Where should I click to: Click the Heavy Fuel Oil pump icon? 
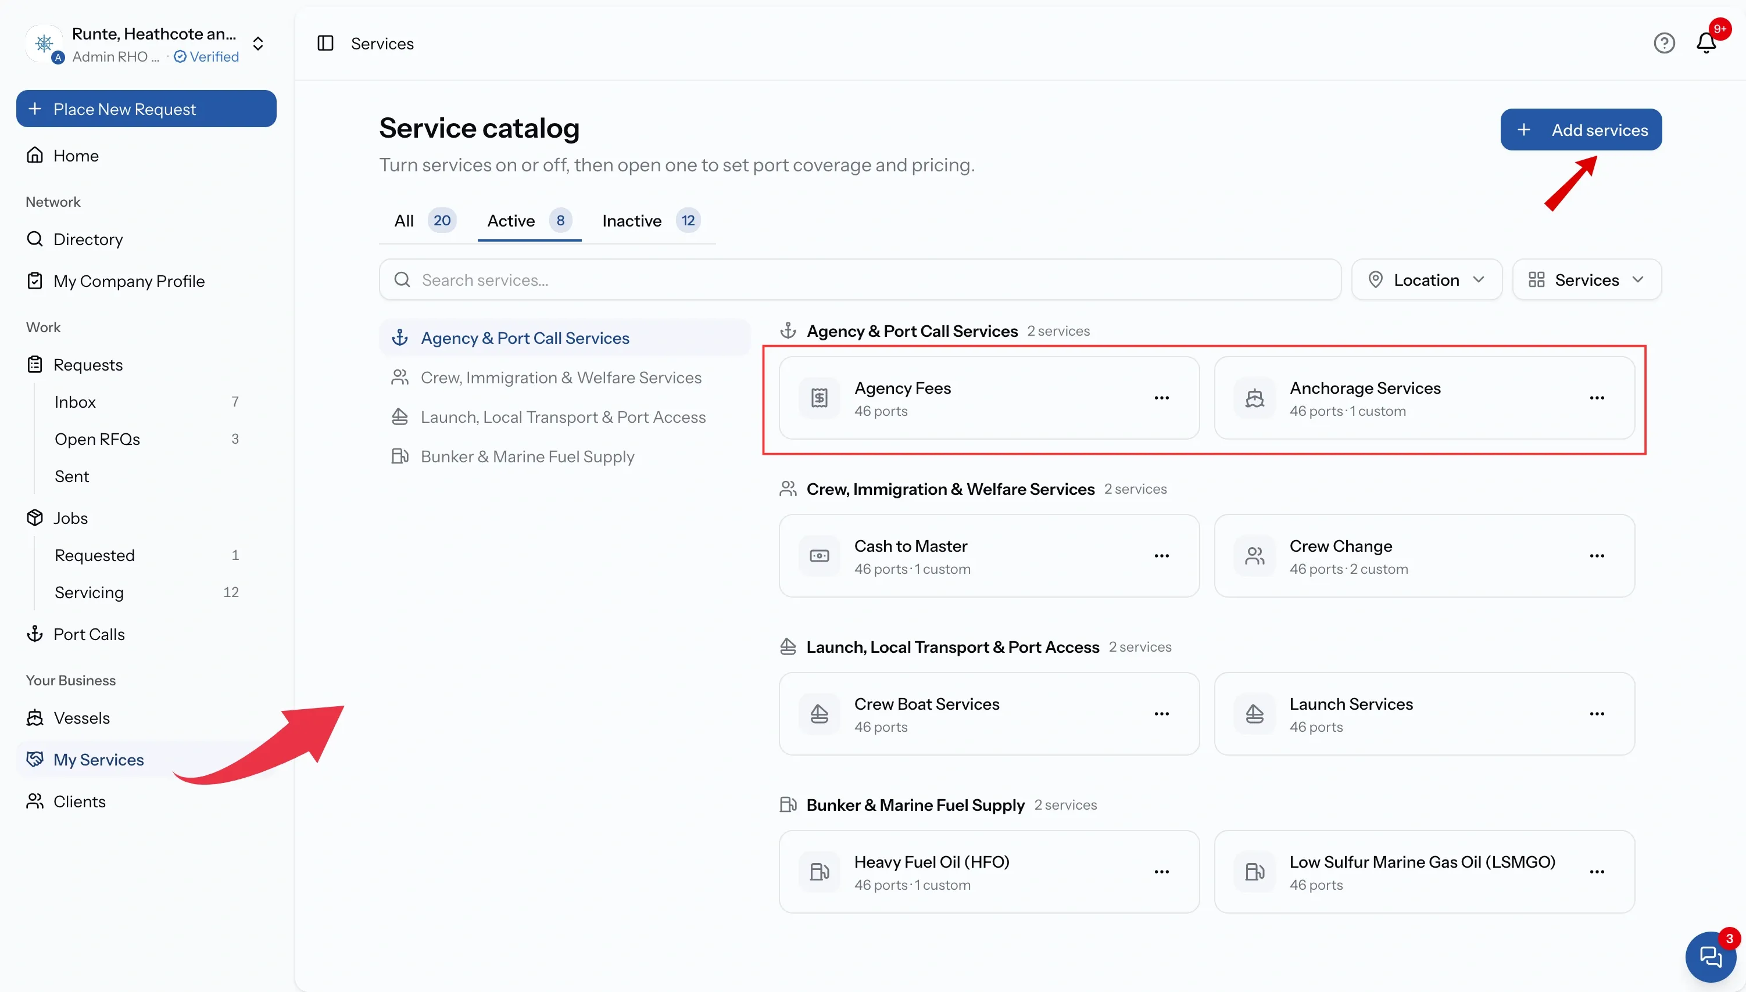tap(819, 872)
